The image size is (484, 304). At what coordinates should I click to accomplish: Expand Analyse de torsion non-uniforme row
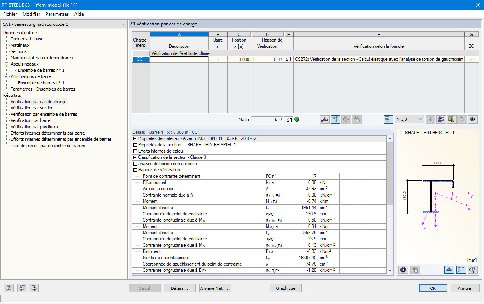pos(135,164)
